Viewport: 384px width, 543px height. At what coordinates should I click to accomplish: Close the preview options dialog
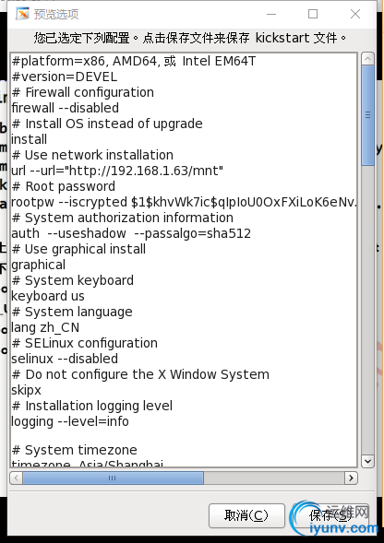tap(355, 14)
